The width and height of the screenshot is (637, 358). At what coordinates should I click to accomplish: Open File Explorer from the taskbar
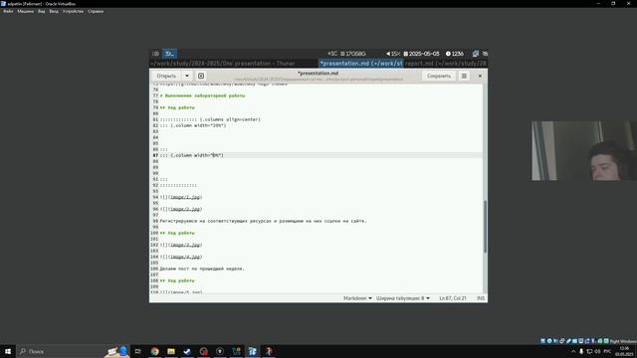[x=171, y=351]
